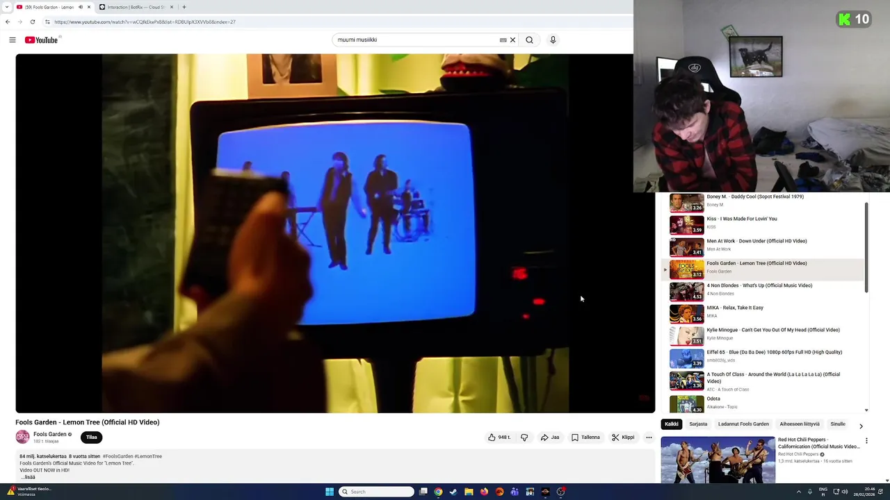
Task: Share the video with Jaa
Action: [x=549, y=437]
